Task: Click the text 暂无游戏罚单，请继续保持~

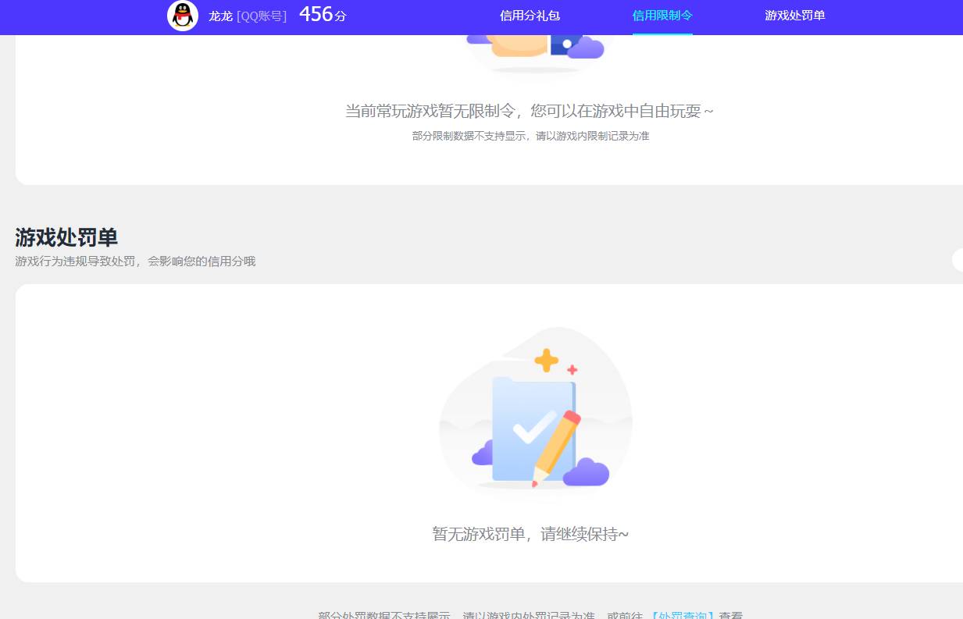Action: pos(530,534)
